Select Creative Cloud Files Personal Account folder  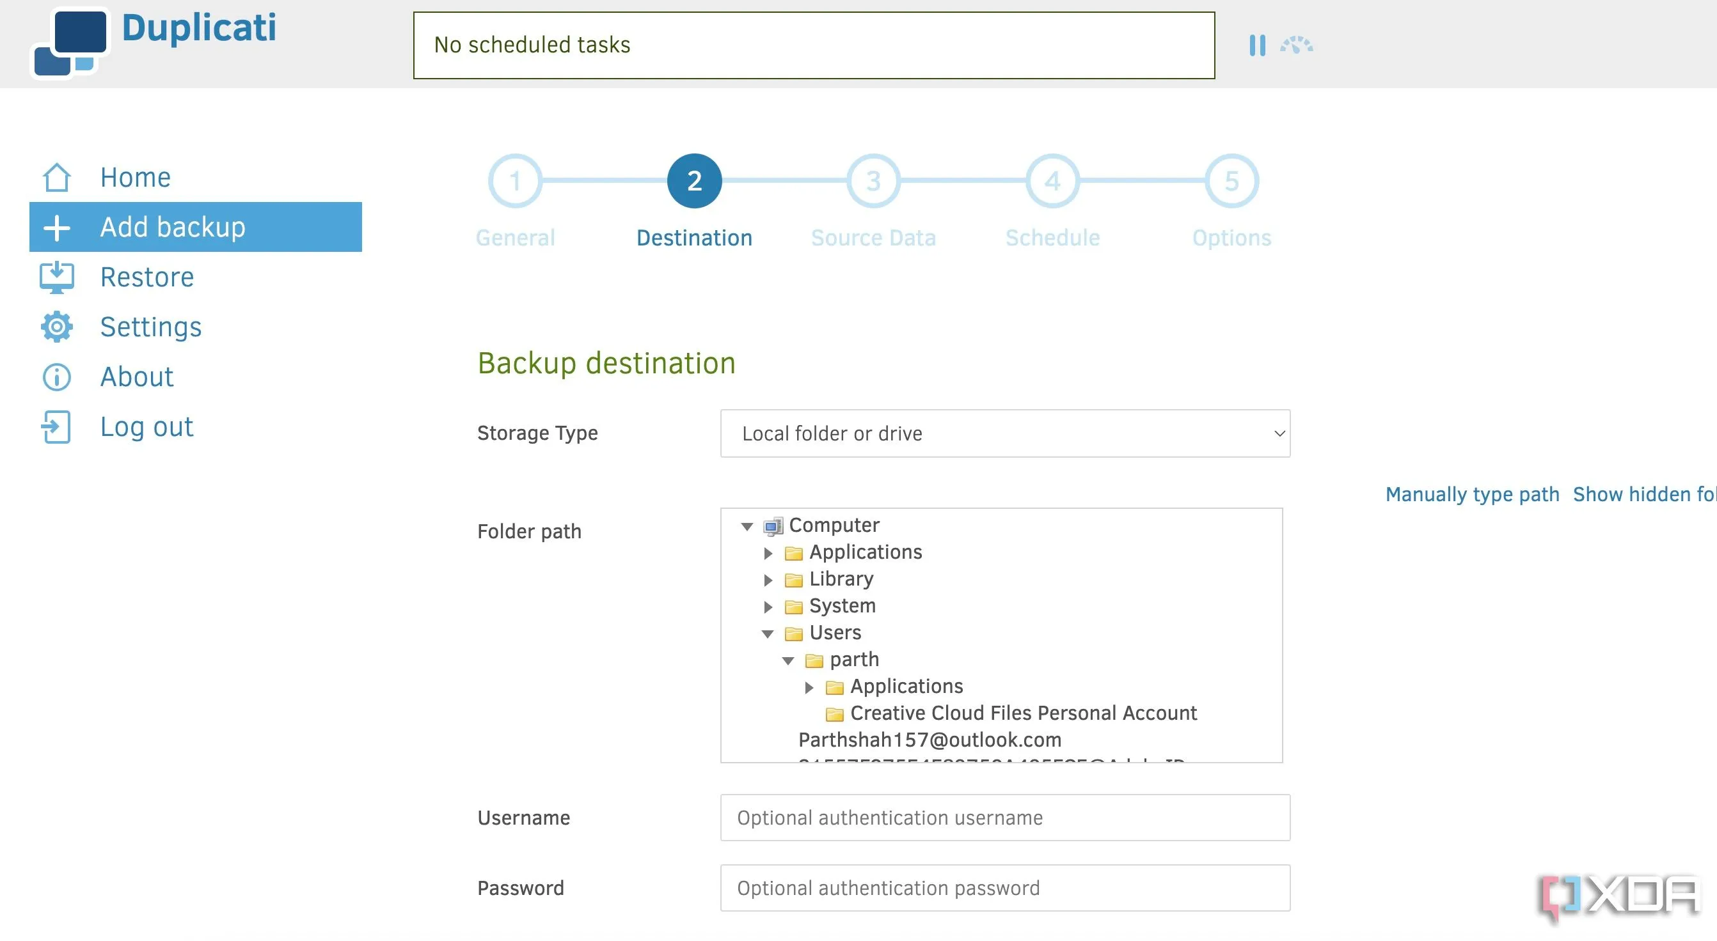tap(1022, 713)
